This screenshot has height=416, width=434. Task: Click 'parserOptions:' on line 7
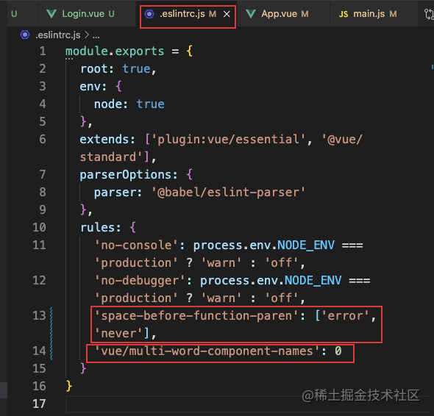tap(129, 175)
